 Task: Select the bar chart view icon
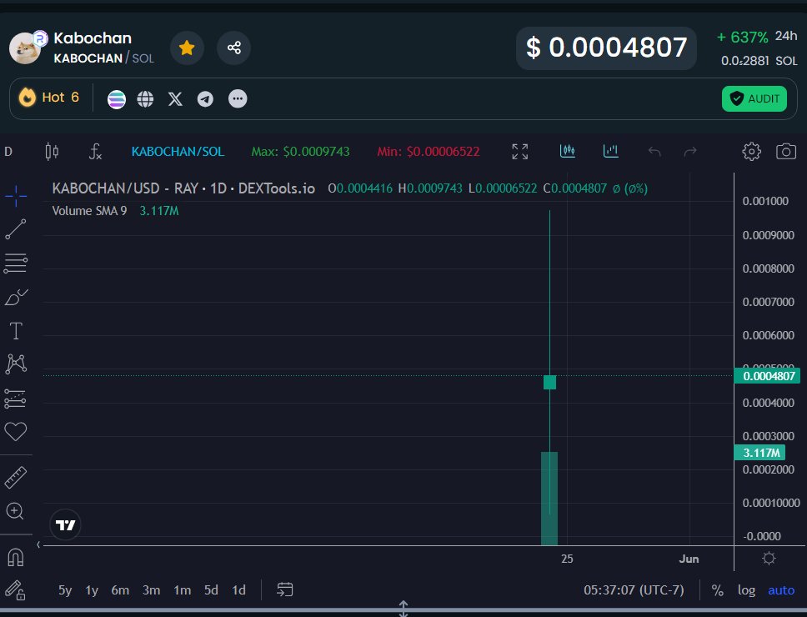pyautogui.click(x=610, y=151)
